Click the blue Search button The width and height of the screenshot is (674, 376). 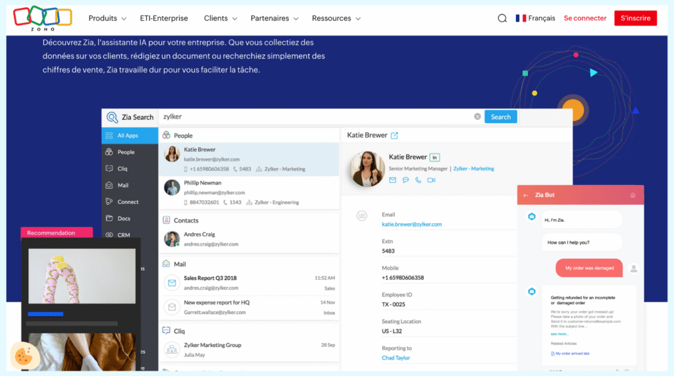point(500,117)
